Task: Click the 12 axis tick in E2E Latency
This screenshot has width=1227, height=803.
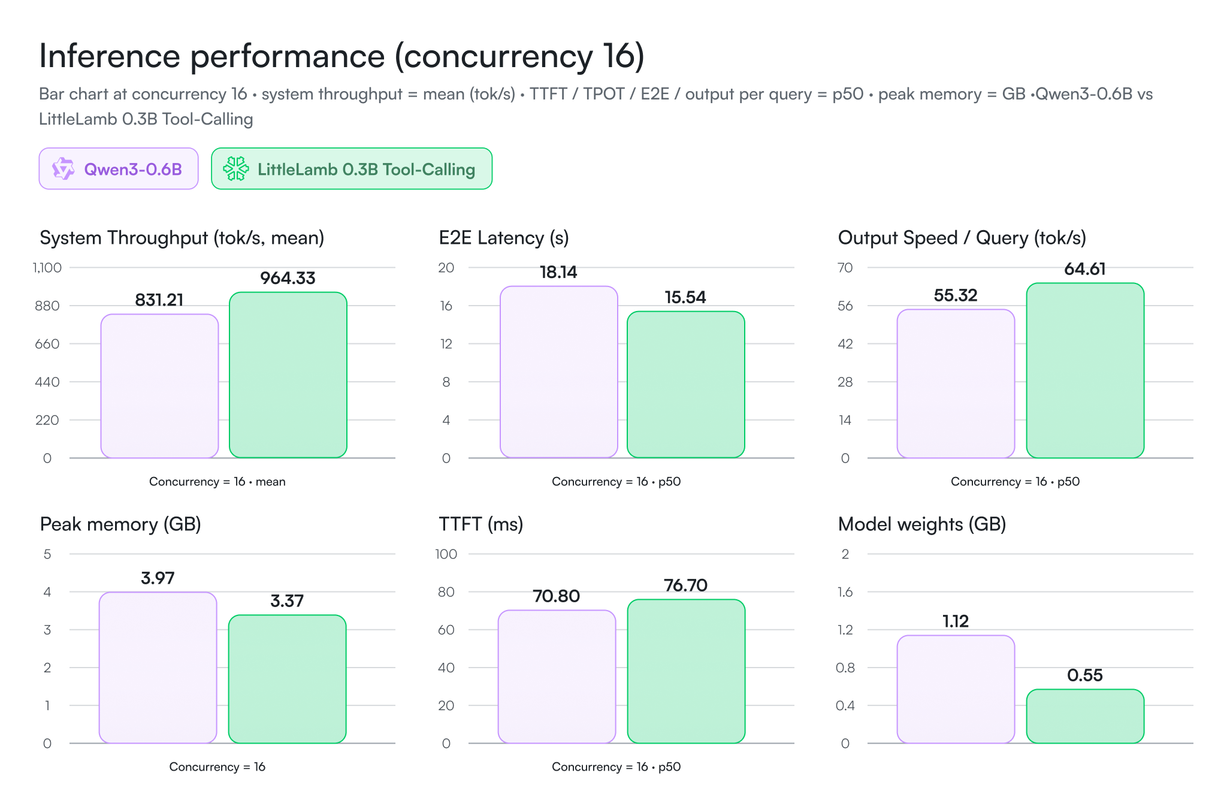Action: 446,343
